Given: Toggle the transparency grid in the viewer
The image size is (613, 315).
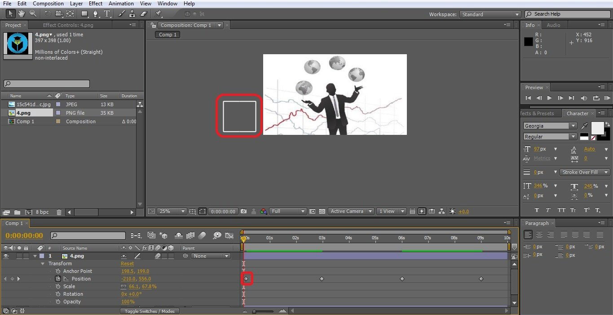Looking at the screenshot, I should [x=322, y=211].
